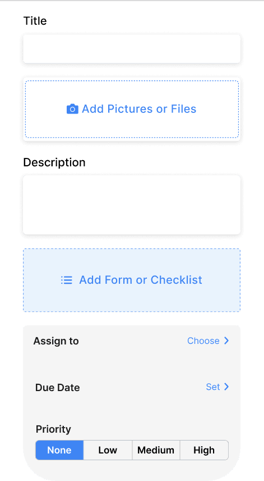Click the checklist list icon
This screenshot has width=264, height=481.
point(67,280)
